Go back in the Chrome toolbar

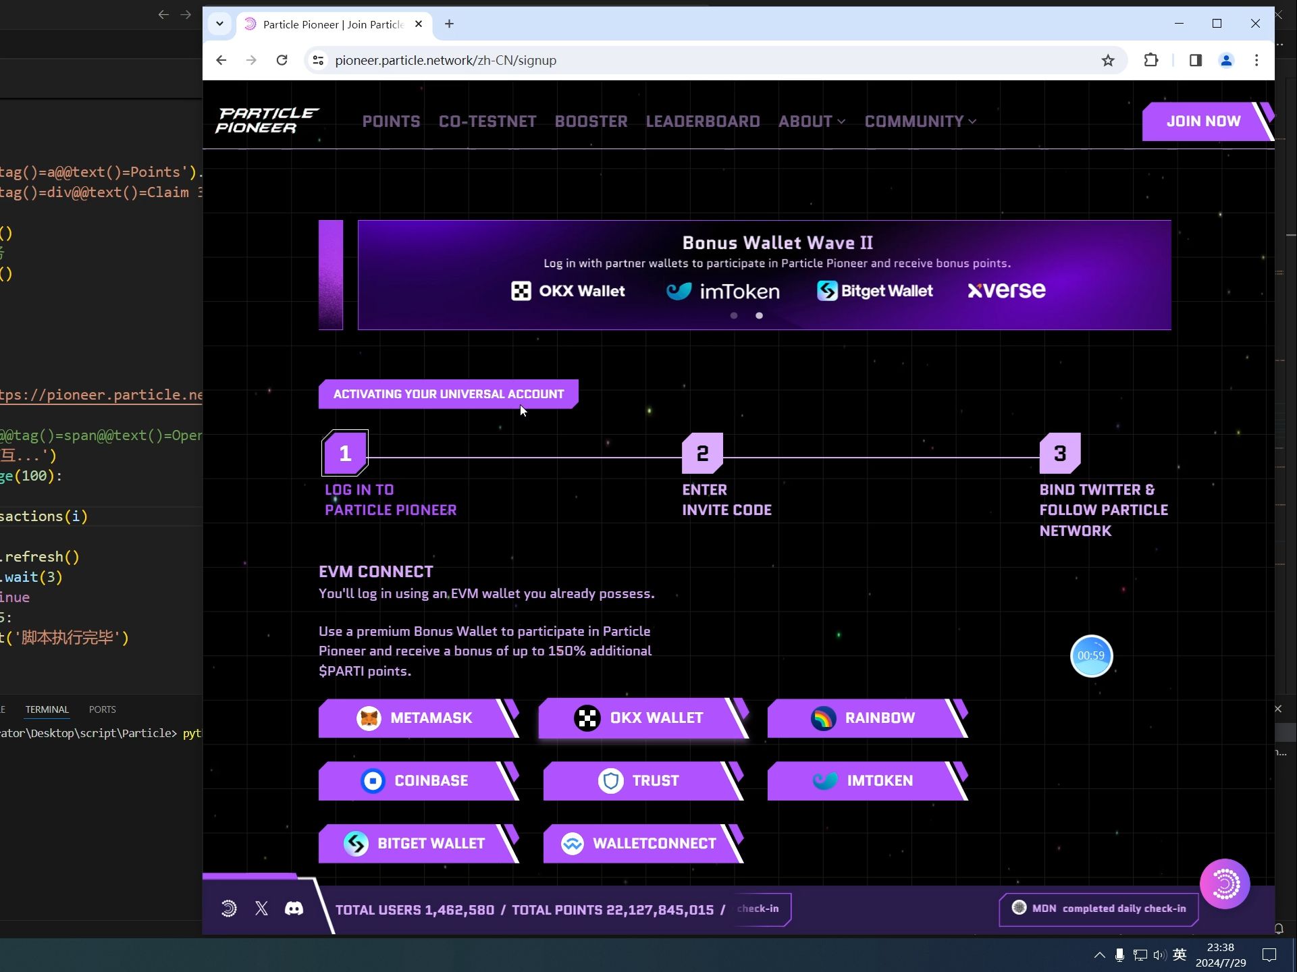[221, 60]
